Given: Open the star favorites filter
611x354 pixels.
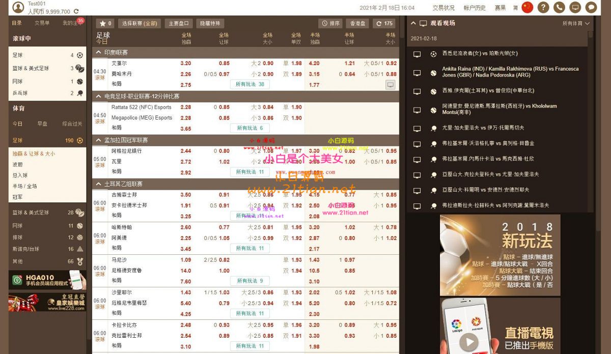Looking at the screenshot, I should pos(105,23).
